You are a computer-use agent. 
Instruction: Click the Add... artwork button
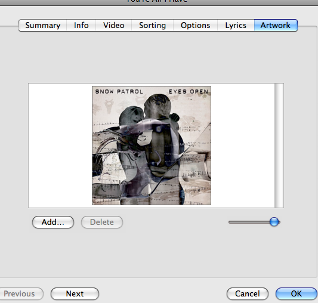coord(53,222)
